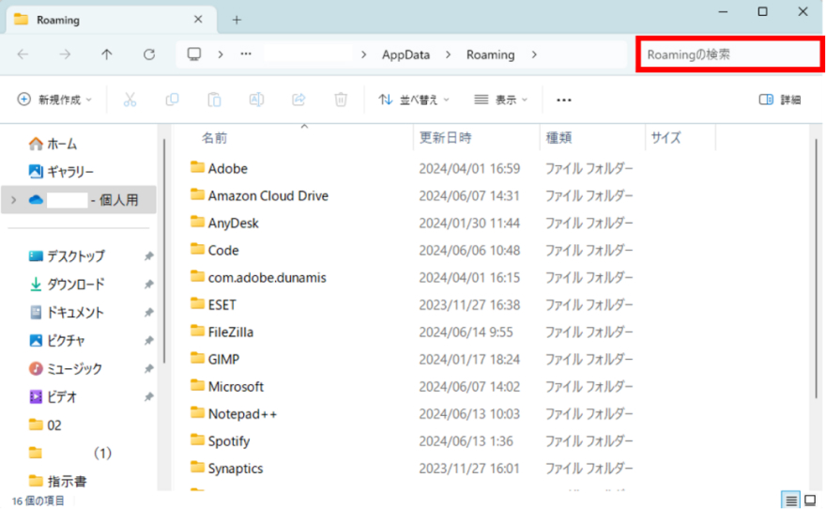Viewport: 826px width, 509px height.
Task: Open the 表示 view menu
Action: click(500, 100)
